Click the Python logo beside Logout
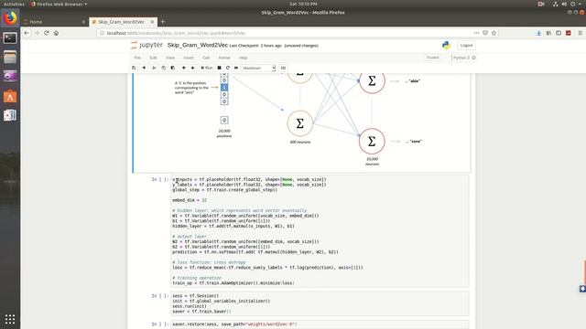The height and width of the screenshot is (329, 586). coord(446,45)
